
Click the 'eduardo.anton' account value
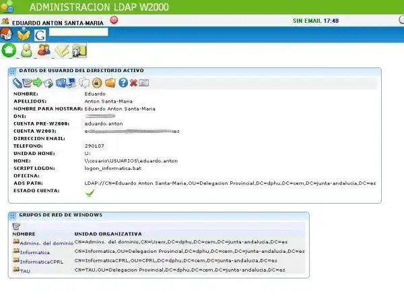104,123
